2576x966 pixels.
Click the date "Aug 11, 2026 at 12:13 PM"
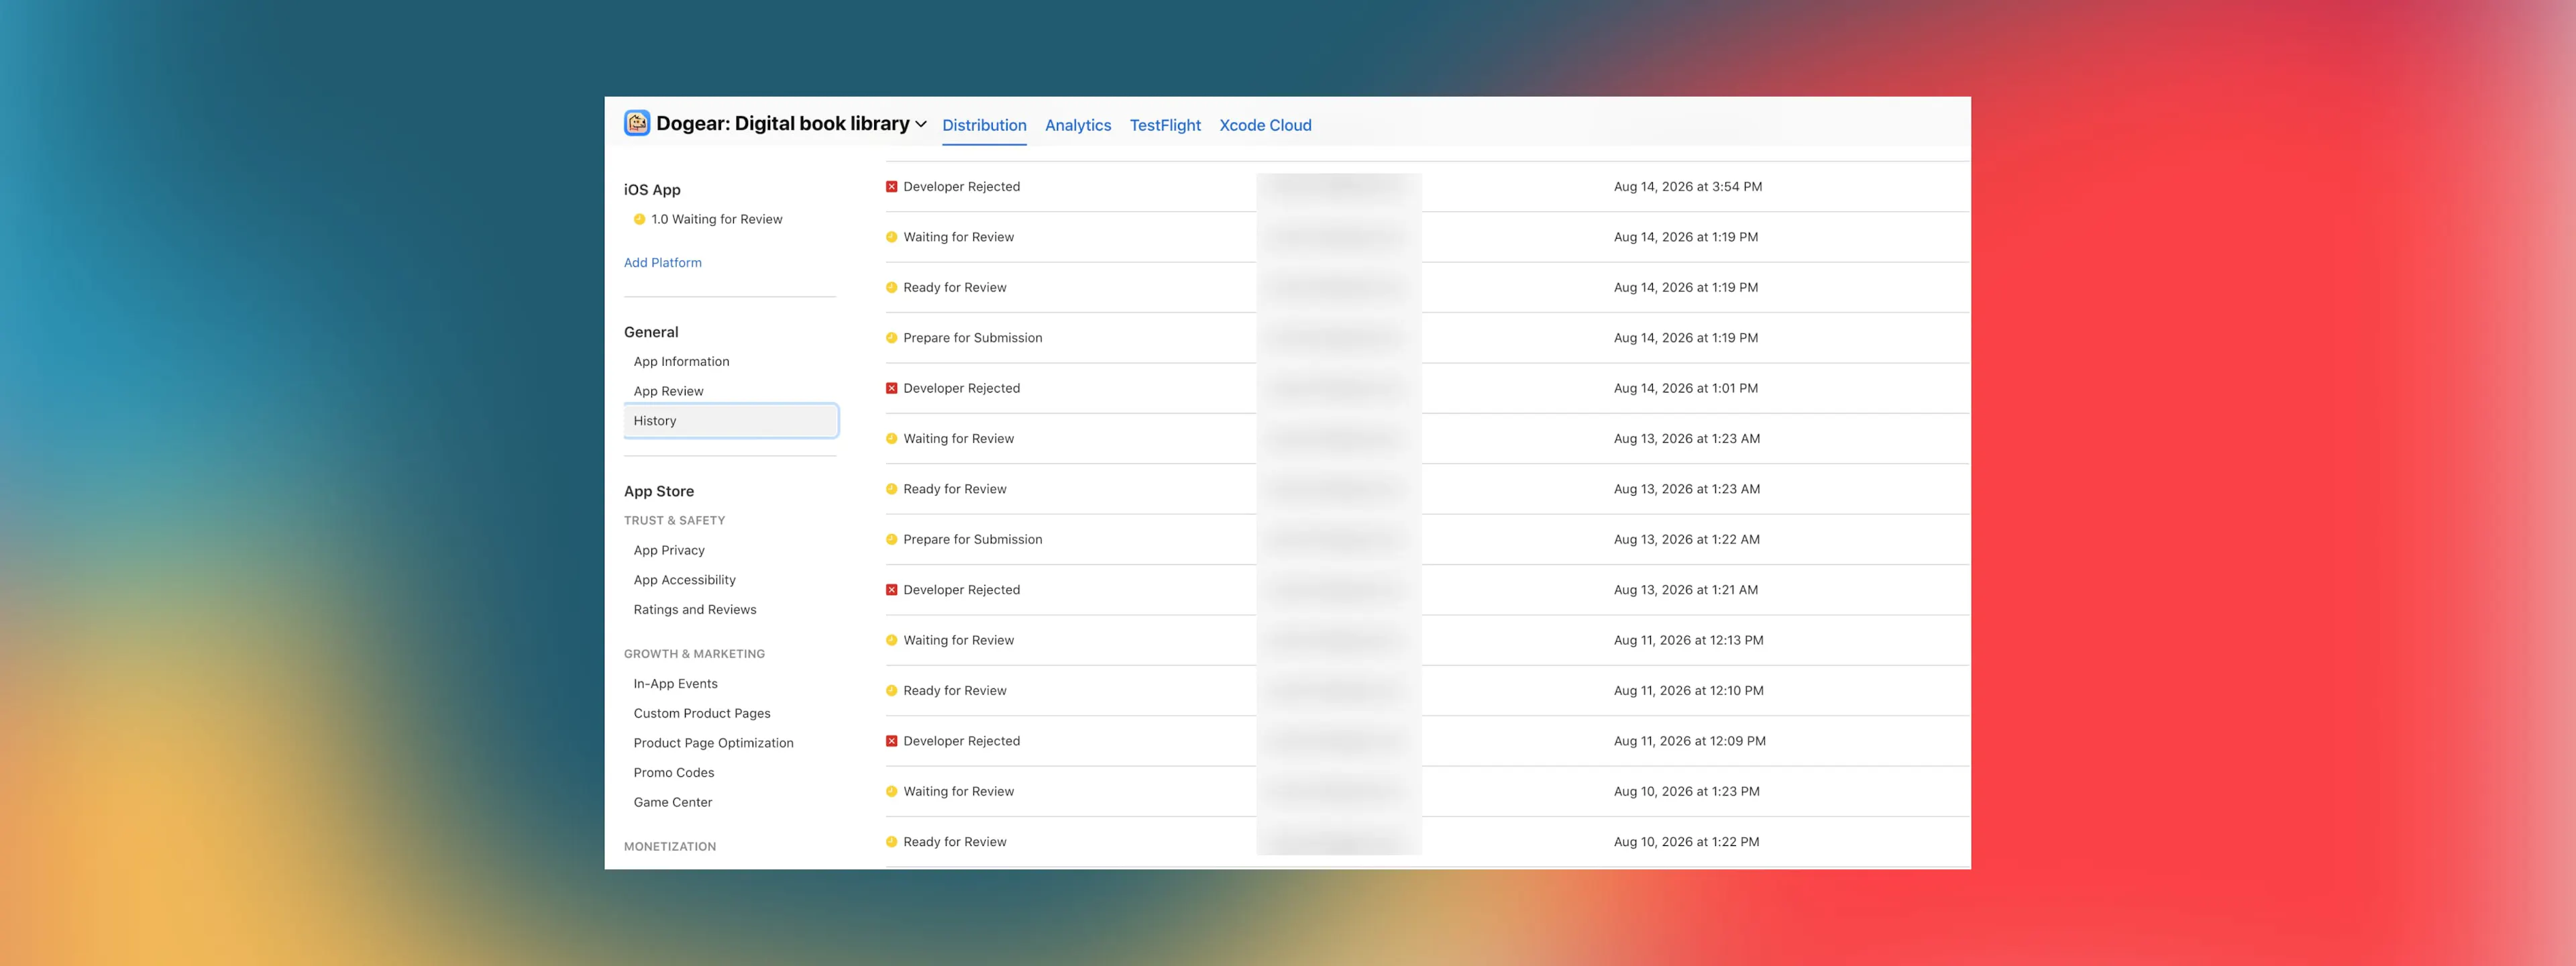1689,640
